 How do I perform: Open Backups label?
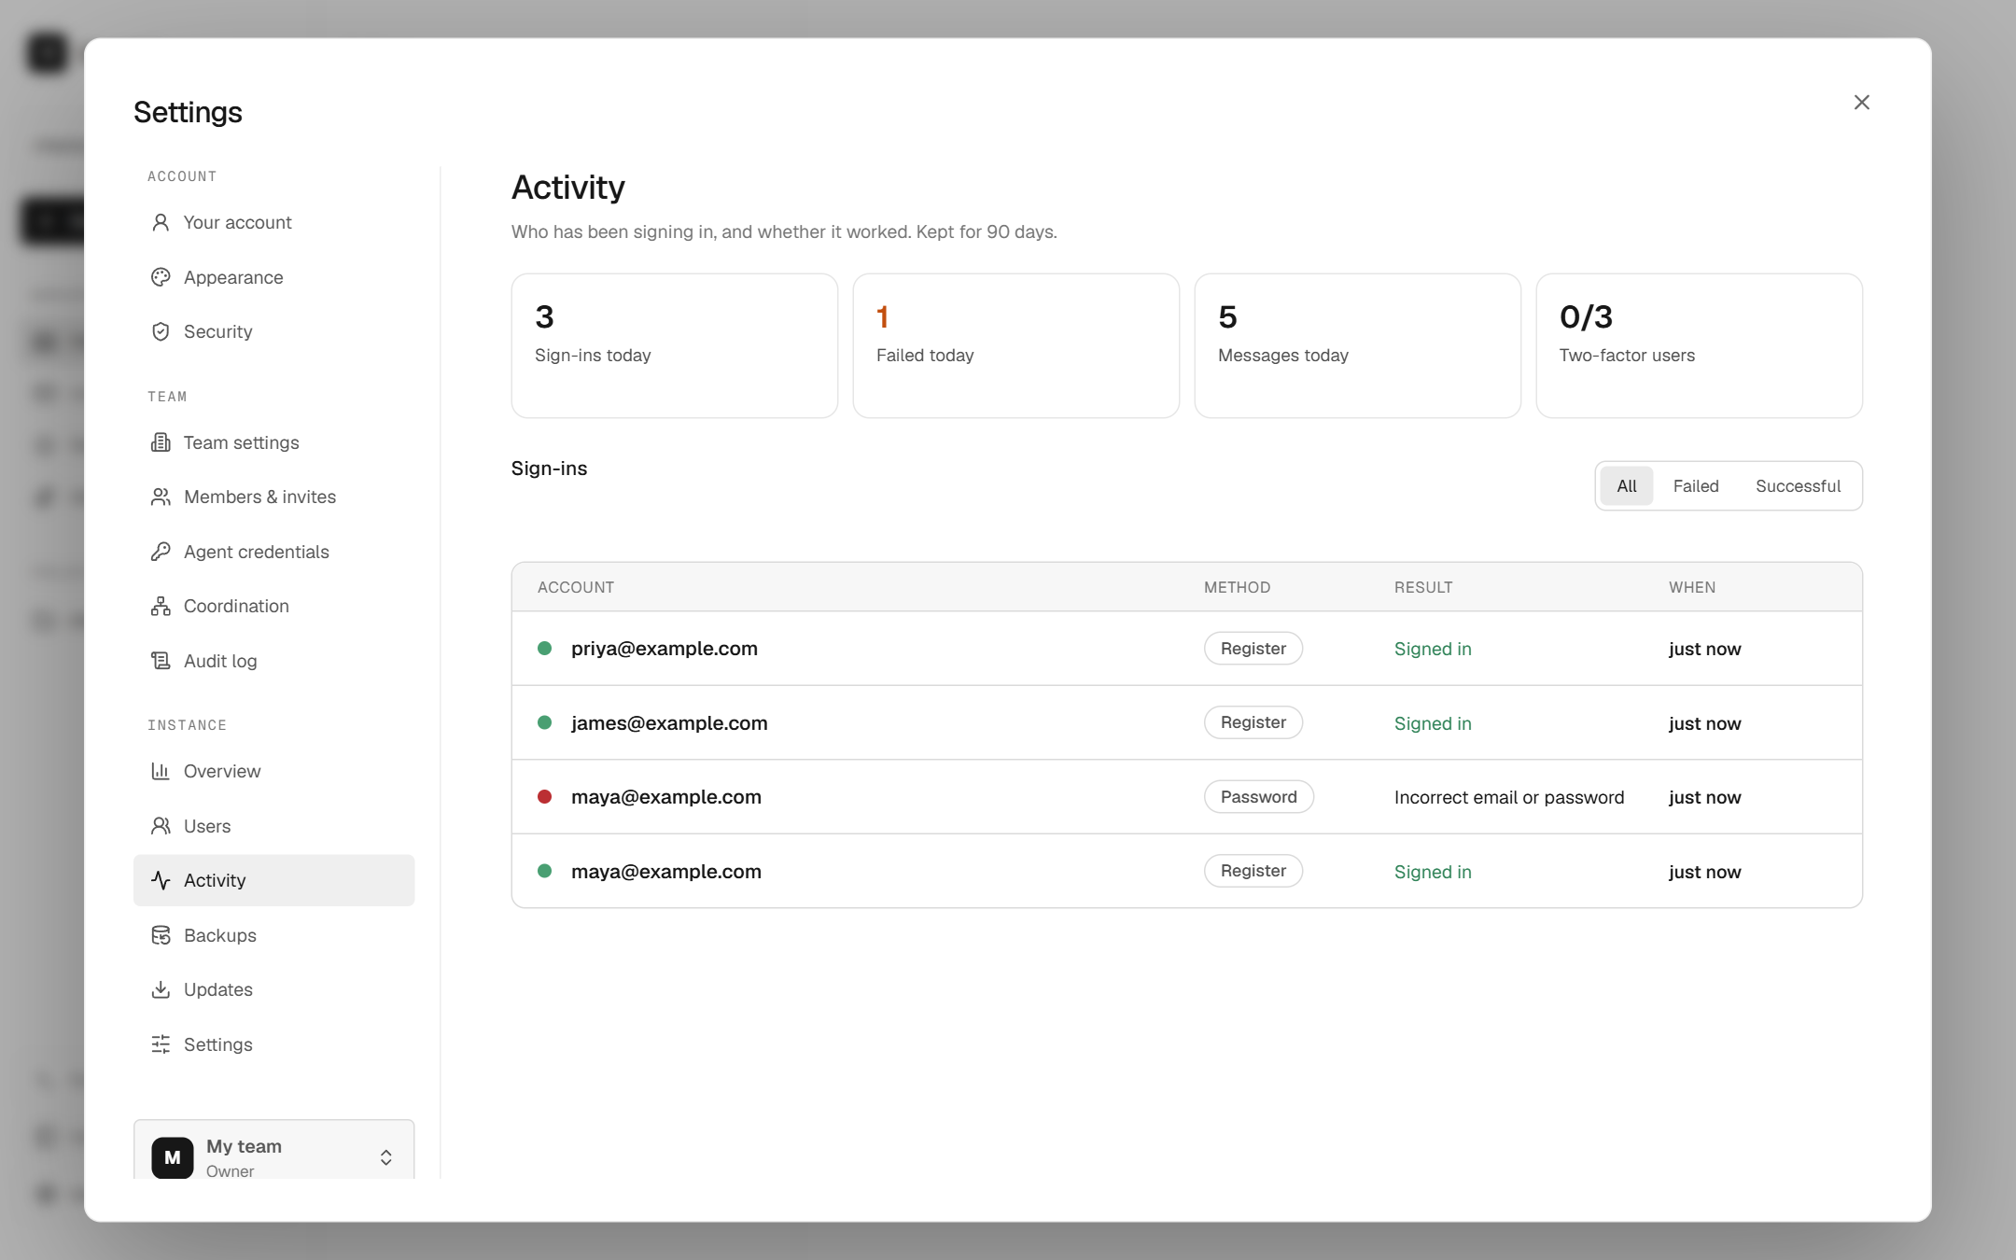(220, 935)
